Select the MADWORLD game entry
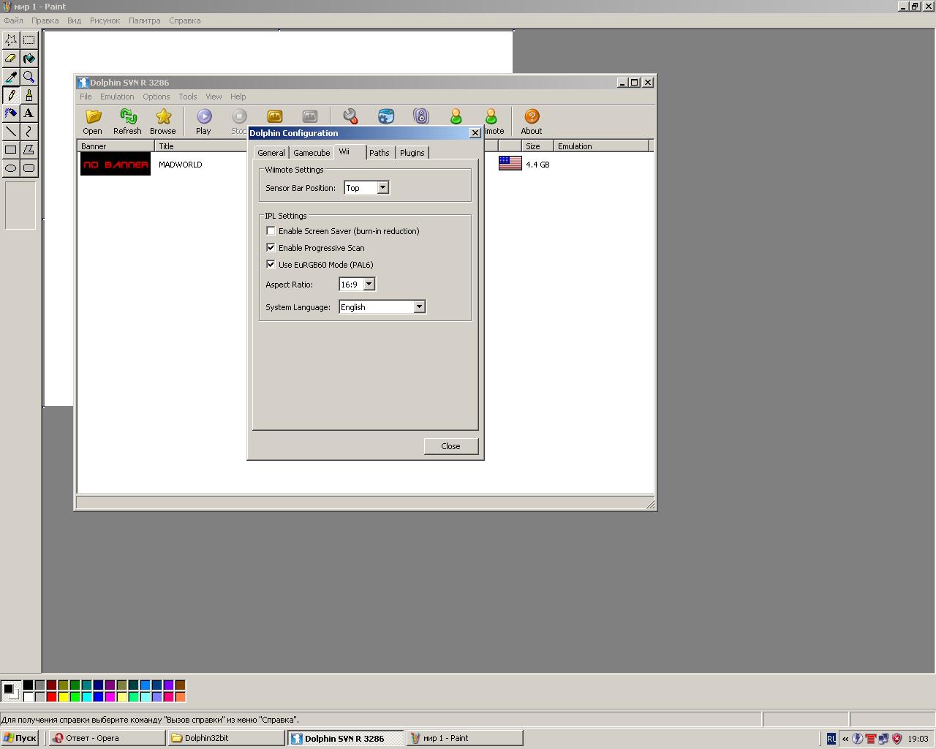 [x=181, y=165]
